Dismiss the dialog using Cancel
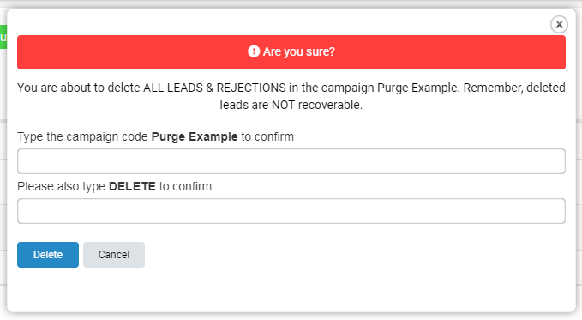Screen dimensions: 582x320 coord(114,255)
